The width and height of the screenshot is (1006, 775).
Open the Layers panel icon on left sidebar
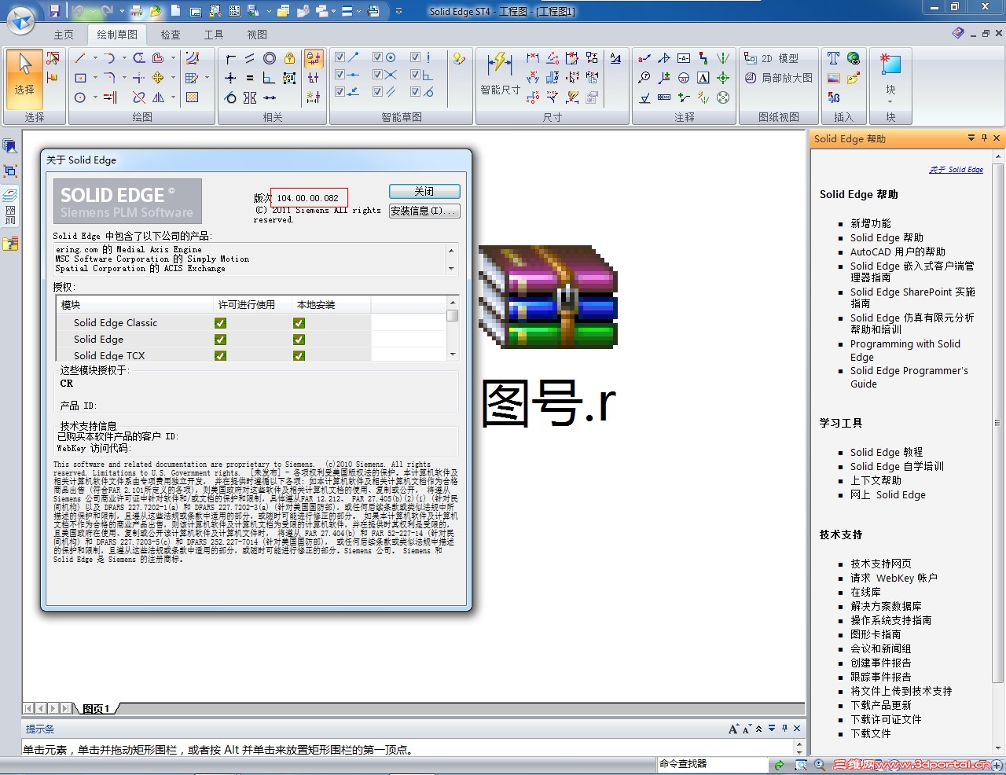tap(10, 195)
